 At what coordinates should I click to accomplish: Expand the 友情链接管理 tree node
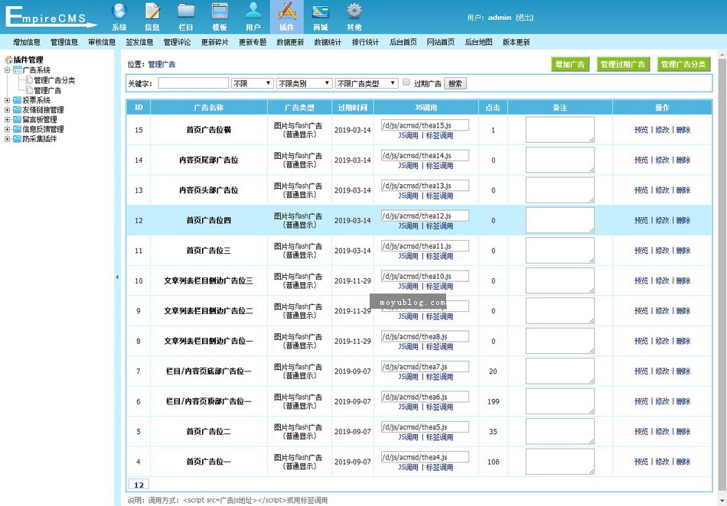(x=7, y=110)
